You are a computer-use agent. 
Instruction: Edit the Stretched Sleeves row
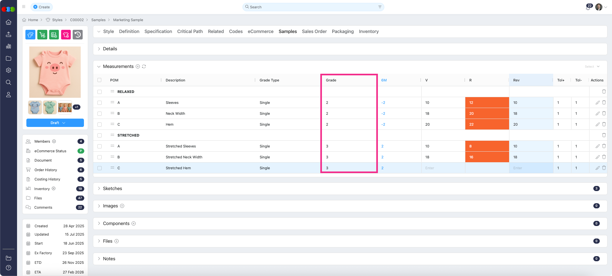(597, 146)
